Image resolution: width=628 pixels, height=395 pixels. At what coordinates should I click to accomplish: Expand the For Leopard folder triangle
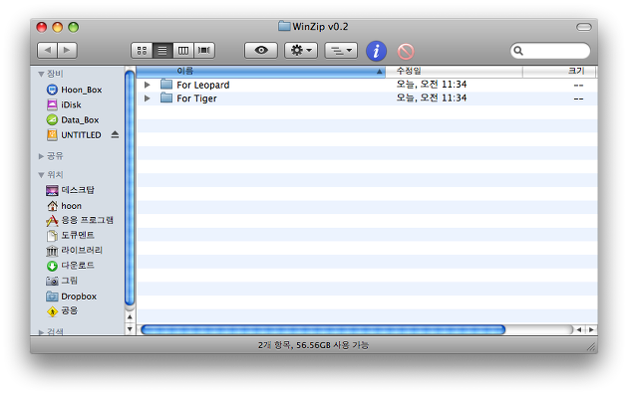tap(147, 85)
